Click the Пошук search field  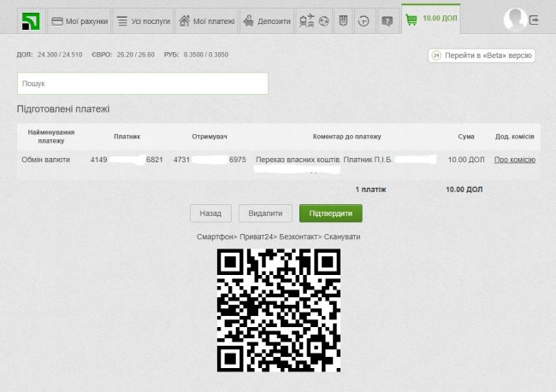pos(142,84)
